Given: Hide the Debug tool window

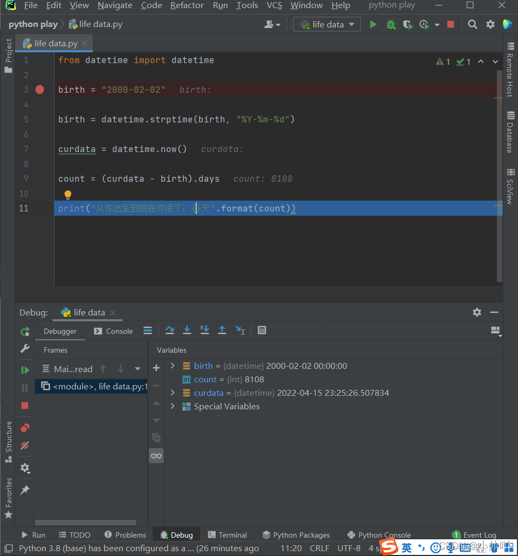Looking at the screenshot, I should (494, 312).
